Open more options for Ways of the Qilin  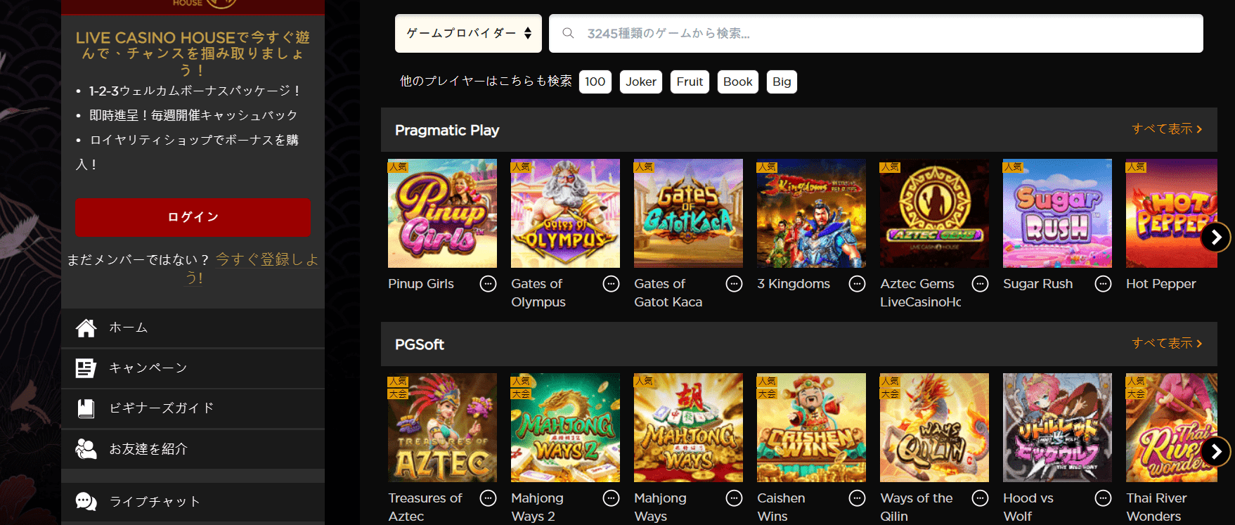(x=981, y=498)
